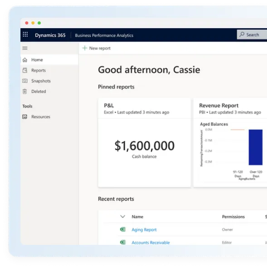This screenshot has height=268, width=267.
Task: View the Deleted items section
Action: [x=49, y=92]
